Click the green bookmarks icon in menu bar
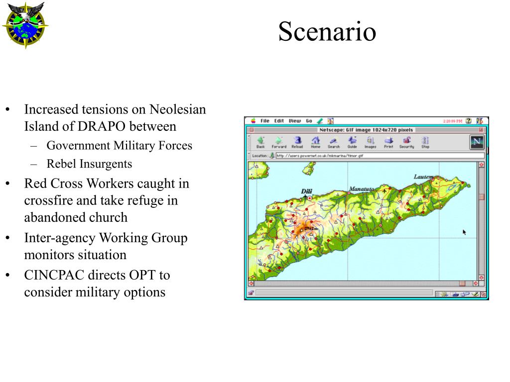Viewport: 510px width, 382px height. pyautogui.click(x=320, y=121)
